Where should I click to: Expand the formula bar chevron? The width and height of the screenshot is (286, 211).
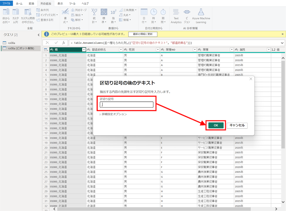tap(282, 43)
